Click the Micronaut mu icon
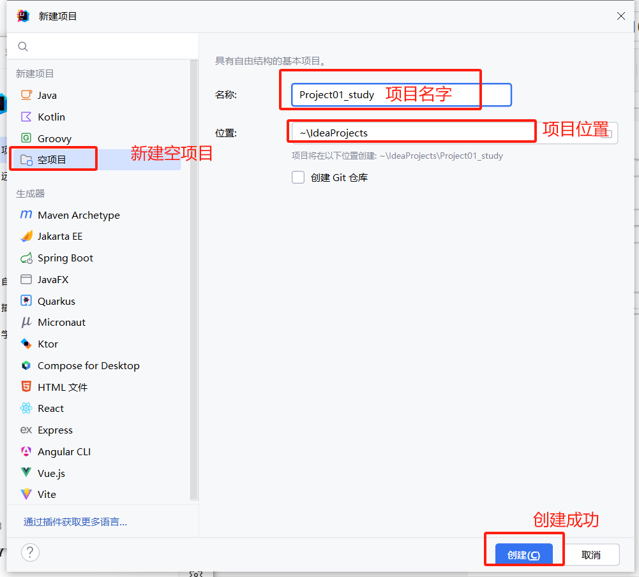 (26, 322)
